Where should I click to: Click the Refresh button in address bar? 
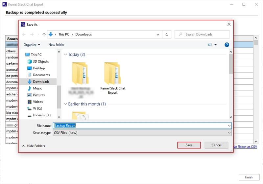click(167, 34)
